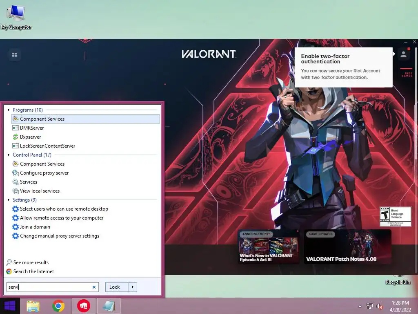Click the Lock button
The width and height of the screenshot is (418, 314).
(117, 287)
